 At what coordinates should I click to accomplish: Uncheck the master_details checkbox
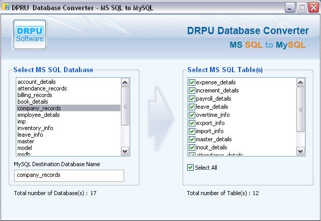coord(192,139)
